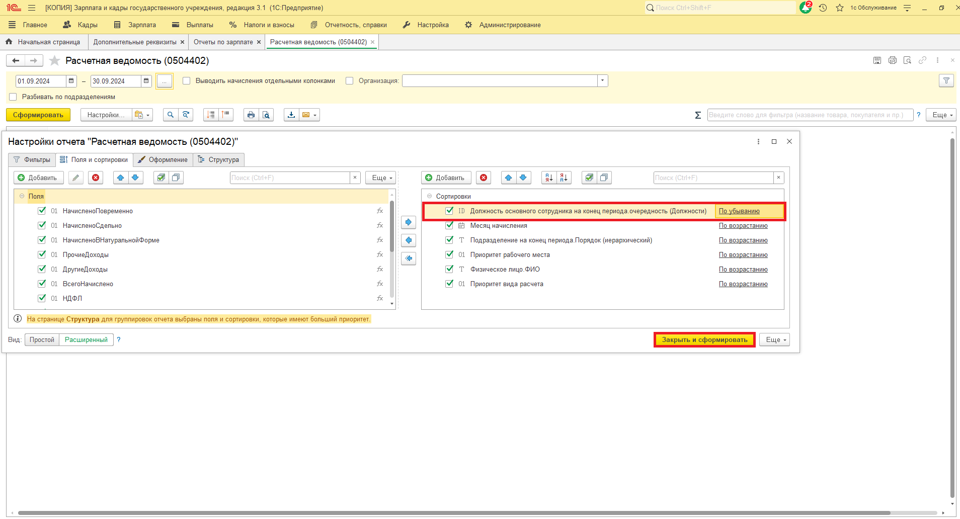Toggle 'Выводить начисления отдельными колонками' checkbox
Image resolution: width=960 pixels, height=519 pixels.
point(186,81)
